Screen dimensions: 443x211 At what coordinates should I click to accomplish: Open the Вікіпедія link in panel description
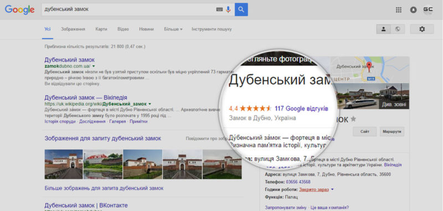click(393, 164)
